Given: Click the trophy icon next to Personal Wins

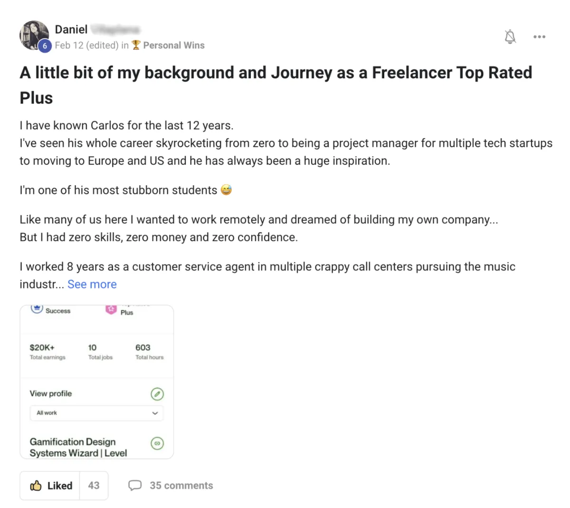Looking at the screenshot, I should tap(136, 45).
